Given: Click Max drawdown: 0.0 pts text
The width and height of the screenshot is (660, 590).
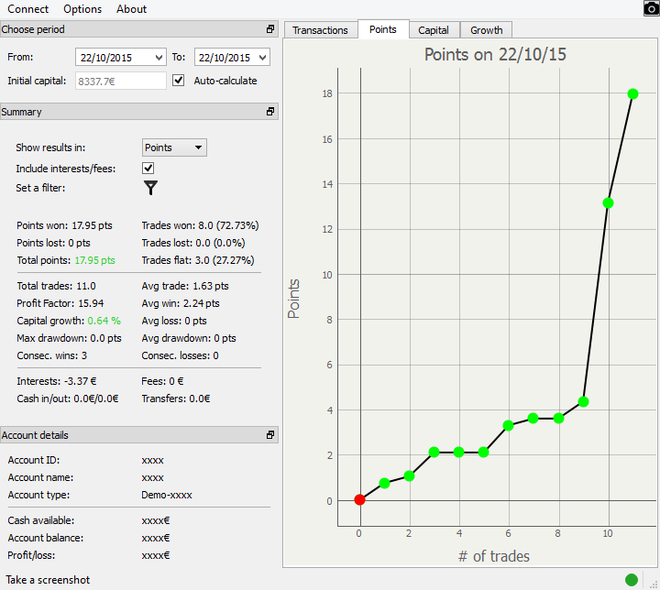Looking at the screenshot, I should coord(69,338).
